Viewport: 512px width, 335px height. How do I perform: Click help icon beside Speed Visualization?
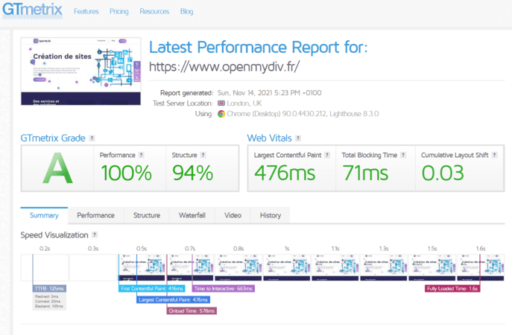pos(95,235)
